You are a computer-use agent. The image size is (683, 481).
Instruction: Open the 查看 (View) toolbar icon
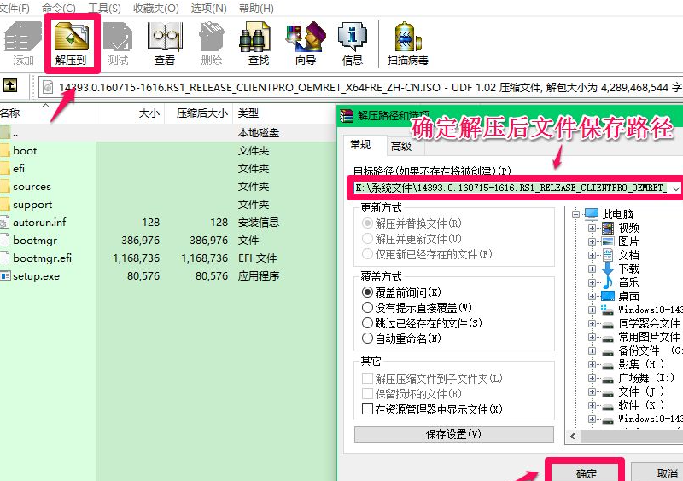pos(165,43)
